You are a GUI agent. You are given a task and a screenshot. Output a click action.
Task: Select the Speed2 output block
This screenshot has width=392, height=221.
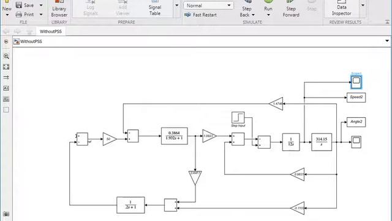pyautogui.click(x=356, y=98)
